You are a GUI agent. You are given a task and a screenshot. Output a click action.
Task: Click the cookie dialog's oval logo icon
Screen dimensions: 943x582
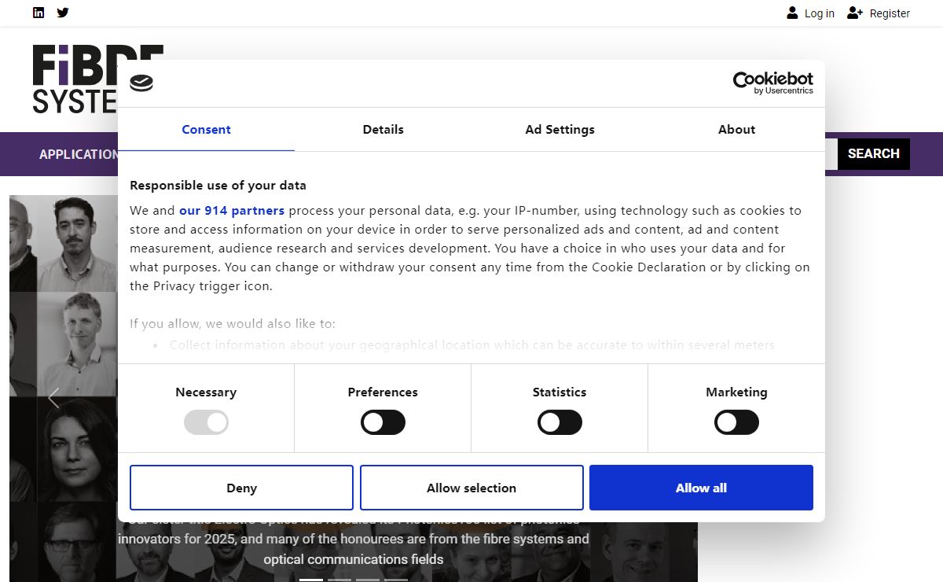coord(141,83)
